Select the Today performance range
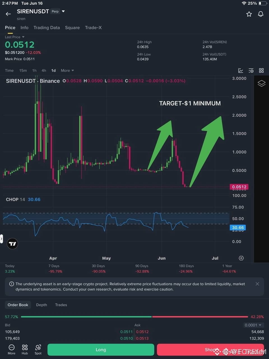Viewport: 269px width, 359px height. pos(10,268)
